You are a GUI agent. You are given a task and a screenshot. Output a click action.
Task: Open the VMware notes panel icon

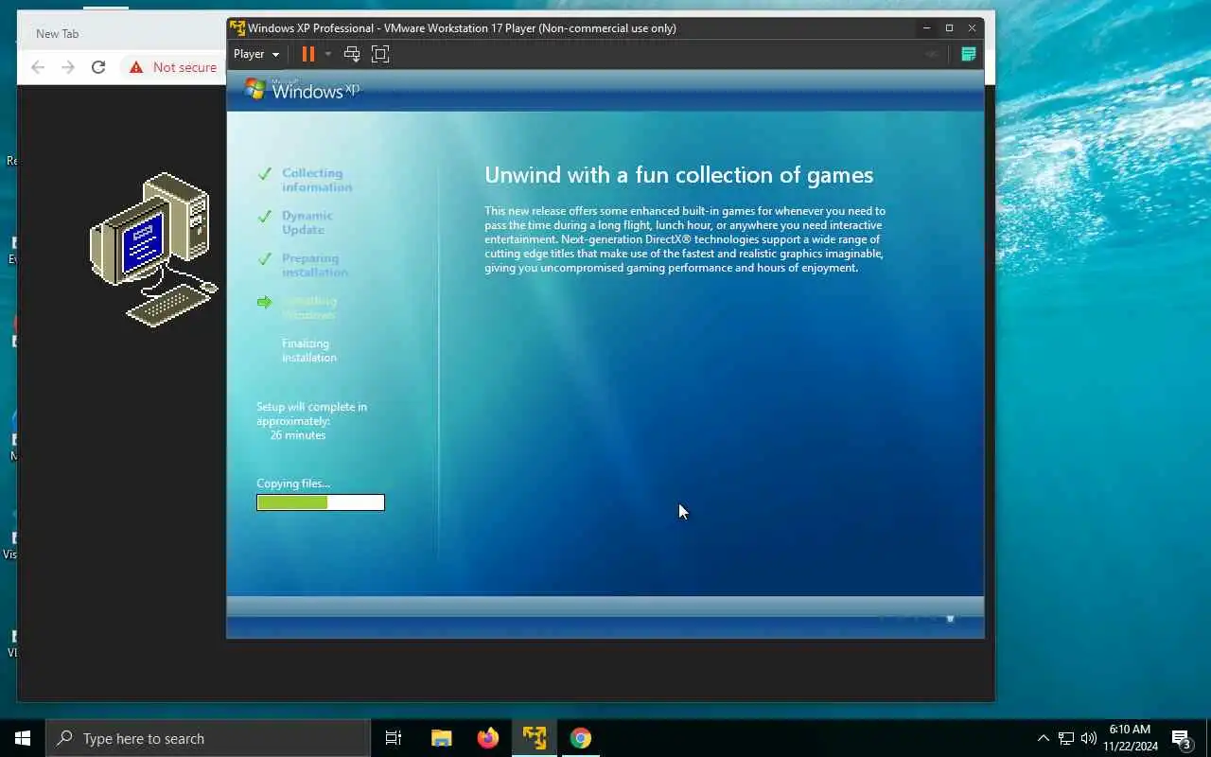click(x=968, y=54)
